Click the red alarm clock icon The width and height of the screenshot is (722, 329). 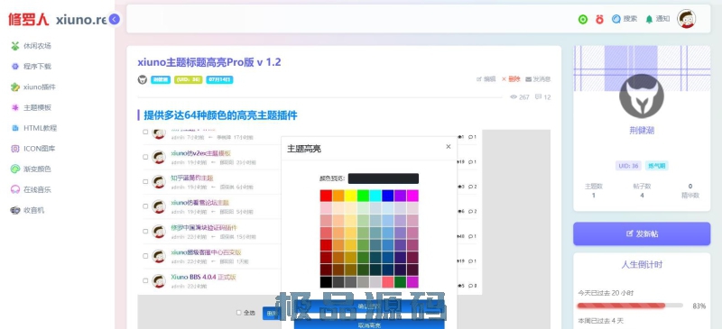[x=599, y=19]
